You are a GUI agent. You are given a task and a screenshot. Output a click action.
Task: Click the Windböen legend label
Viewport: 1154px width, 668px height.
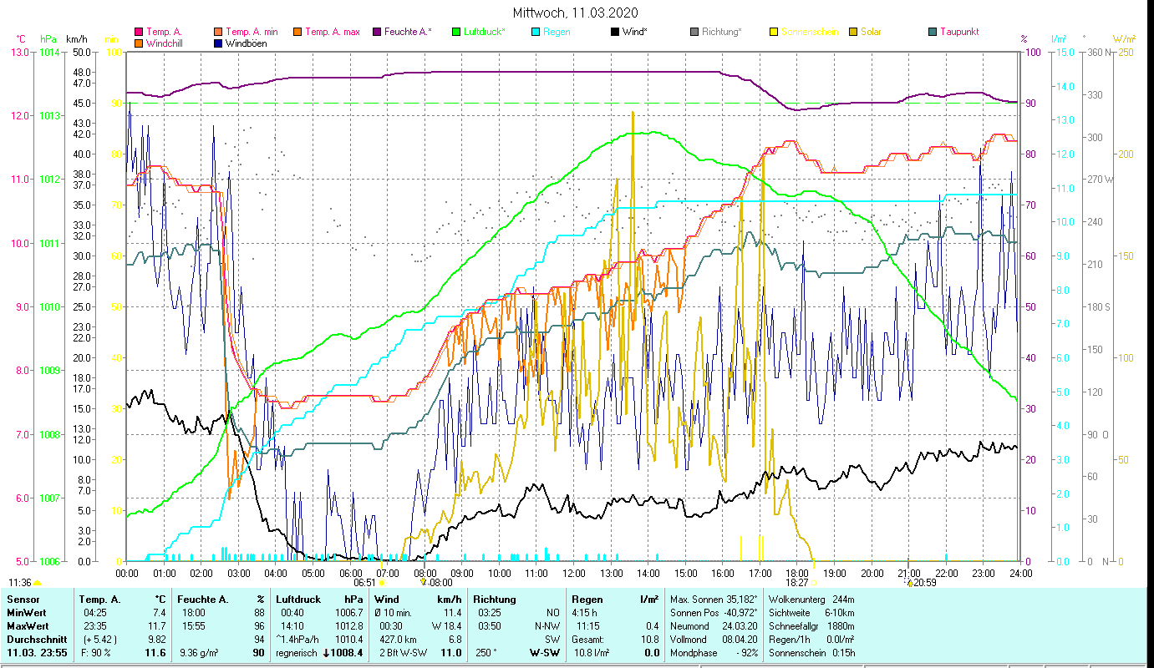pos(247,43)
